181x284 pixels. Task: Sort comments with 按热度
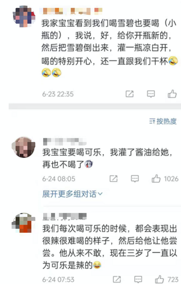163,121
